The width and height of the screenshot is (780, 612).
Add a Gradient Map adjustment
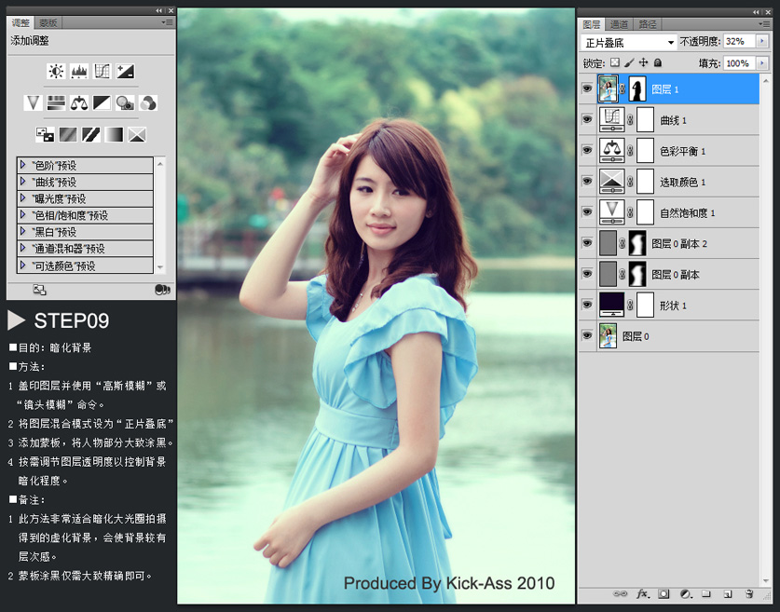[114, 135]
